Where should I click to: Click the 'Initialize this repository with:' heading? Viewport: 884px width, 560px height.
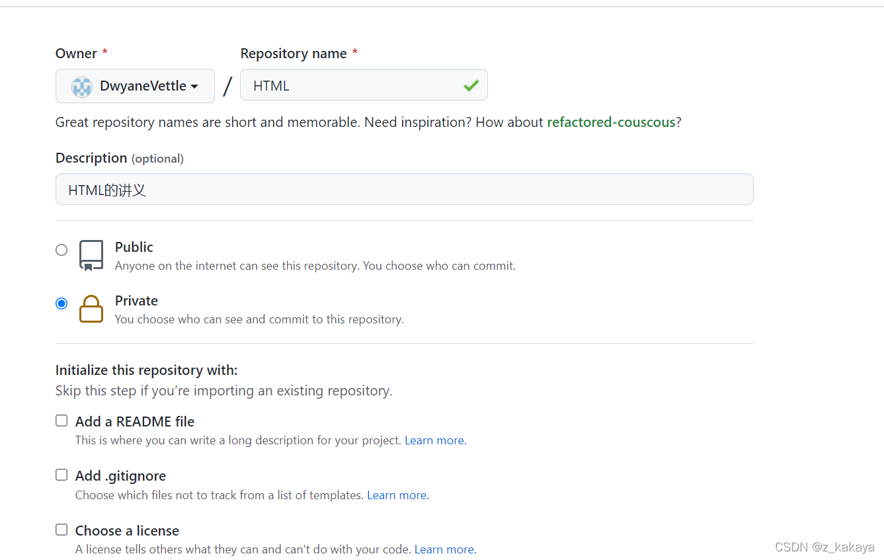[146, 370]
